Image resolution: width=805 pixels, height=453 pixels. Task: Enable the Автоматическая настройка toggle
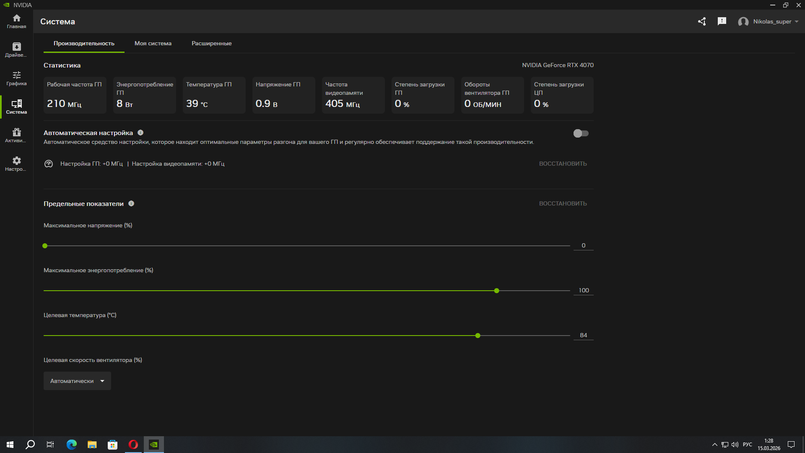581,133
